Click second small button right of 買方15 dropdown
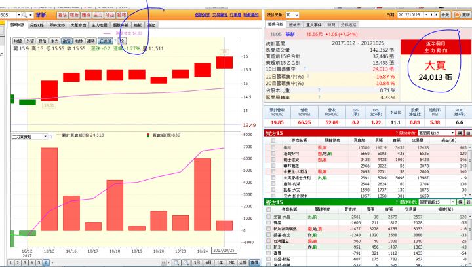472x267 pixels. pyautogui.click(x=468, y=133)
